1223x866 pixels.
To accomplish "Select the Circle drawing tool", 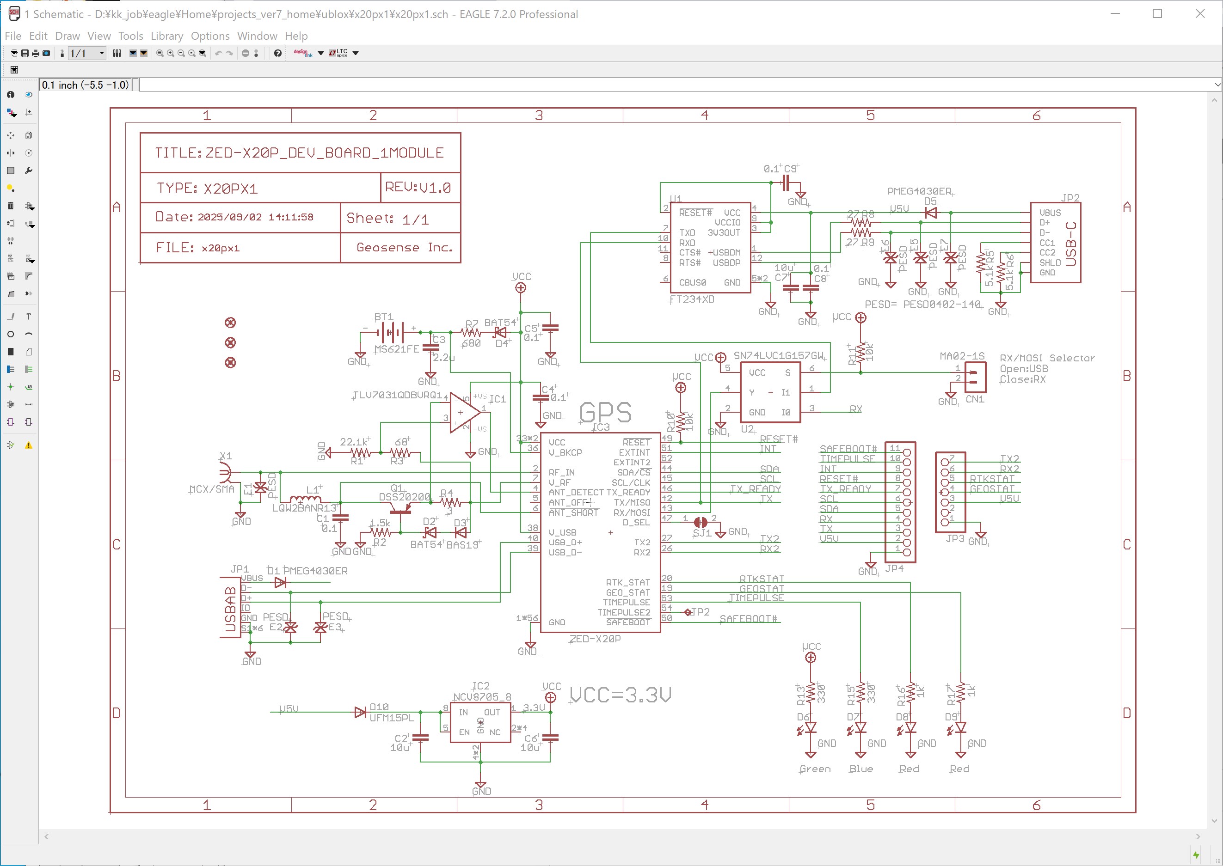I will click(x=10, y=335).
